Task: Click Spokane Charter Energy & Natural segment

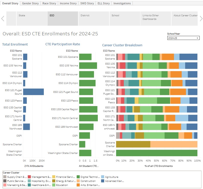Action: coord(133,144)
